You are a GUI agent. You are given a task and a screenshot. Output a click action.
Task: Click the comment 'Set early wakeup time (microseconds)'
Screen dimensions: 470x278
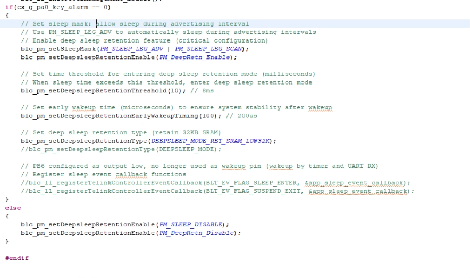point(177,107)
